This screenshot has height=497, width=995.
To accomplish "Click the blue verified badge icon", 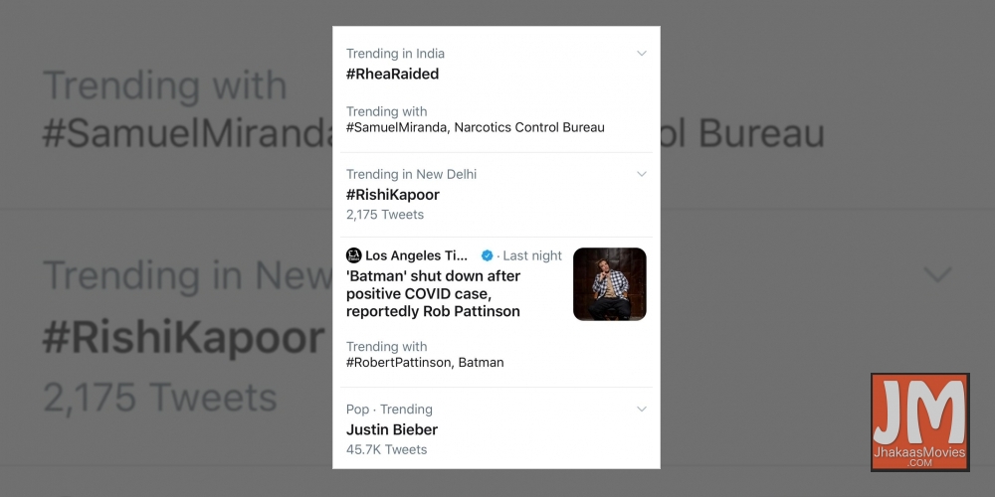I will point(488,255).
